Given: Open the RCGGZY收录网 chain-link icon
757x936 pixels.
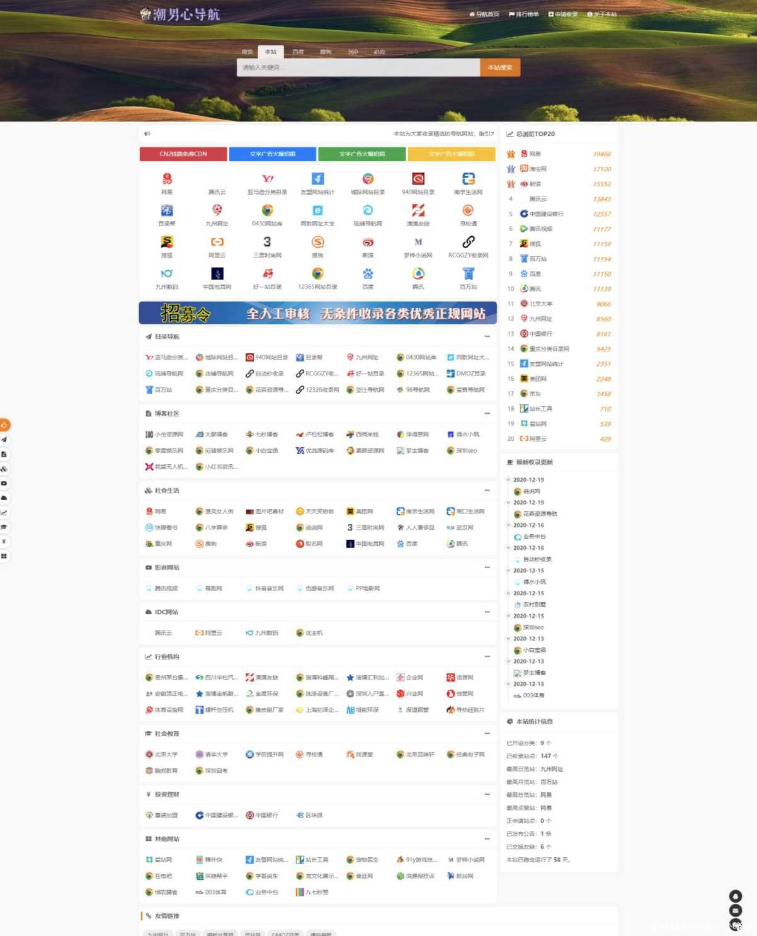Looking at the screenshot, I should (x=469, y=242).
